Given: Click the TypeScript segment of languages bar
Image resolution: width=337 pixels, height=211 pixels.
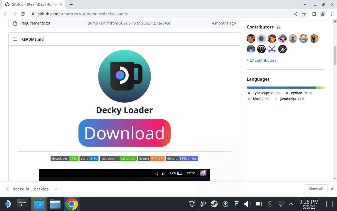Looking at the screenshot, I should point(266,88).
